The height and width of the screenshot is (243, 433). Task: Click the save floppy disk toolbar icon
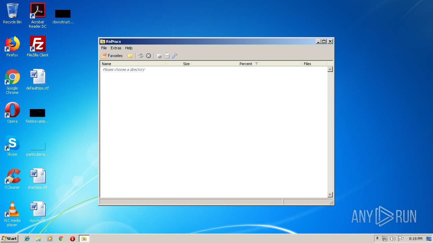point(167,56)
